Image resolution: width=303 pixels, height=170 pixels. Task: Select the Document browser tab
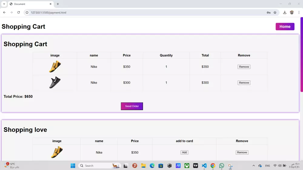click(x=31, y=4)
